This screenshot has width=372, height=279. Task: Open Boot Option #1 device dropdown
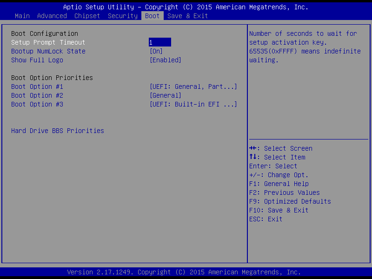(193, 86)
